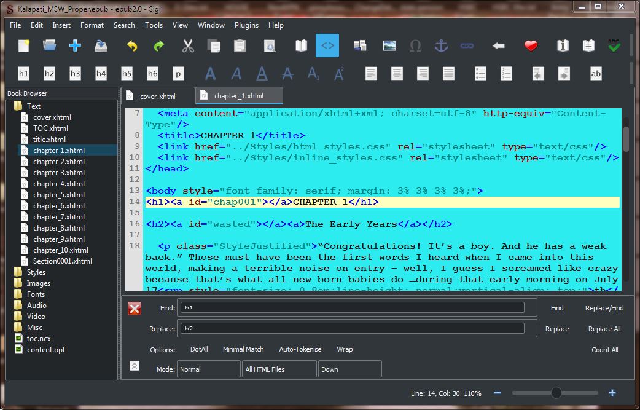Screen dimensions: 640x410
Task: Toggle the Minimal Match option
Action: coord(243,349)
